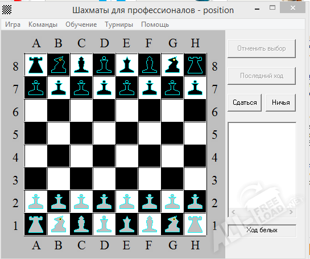Click the checkered application icon in title bar
The width and height of the screenshot is (310, 259).
[x=7, y=10]
